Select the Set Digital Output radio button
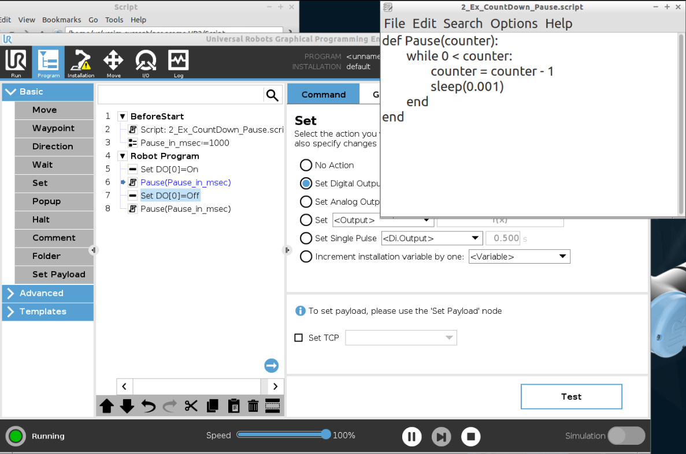686x454 pixels. point(306,183)
